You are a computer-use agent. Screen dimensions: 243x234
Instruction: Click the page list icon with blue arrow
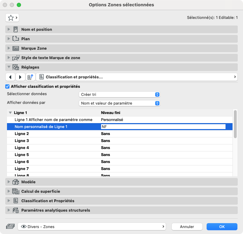click(x=30, y=77)
